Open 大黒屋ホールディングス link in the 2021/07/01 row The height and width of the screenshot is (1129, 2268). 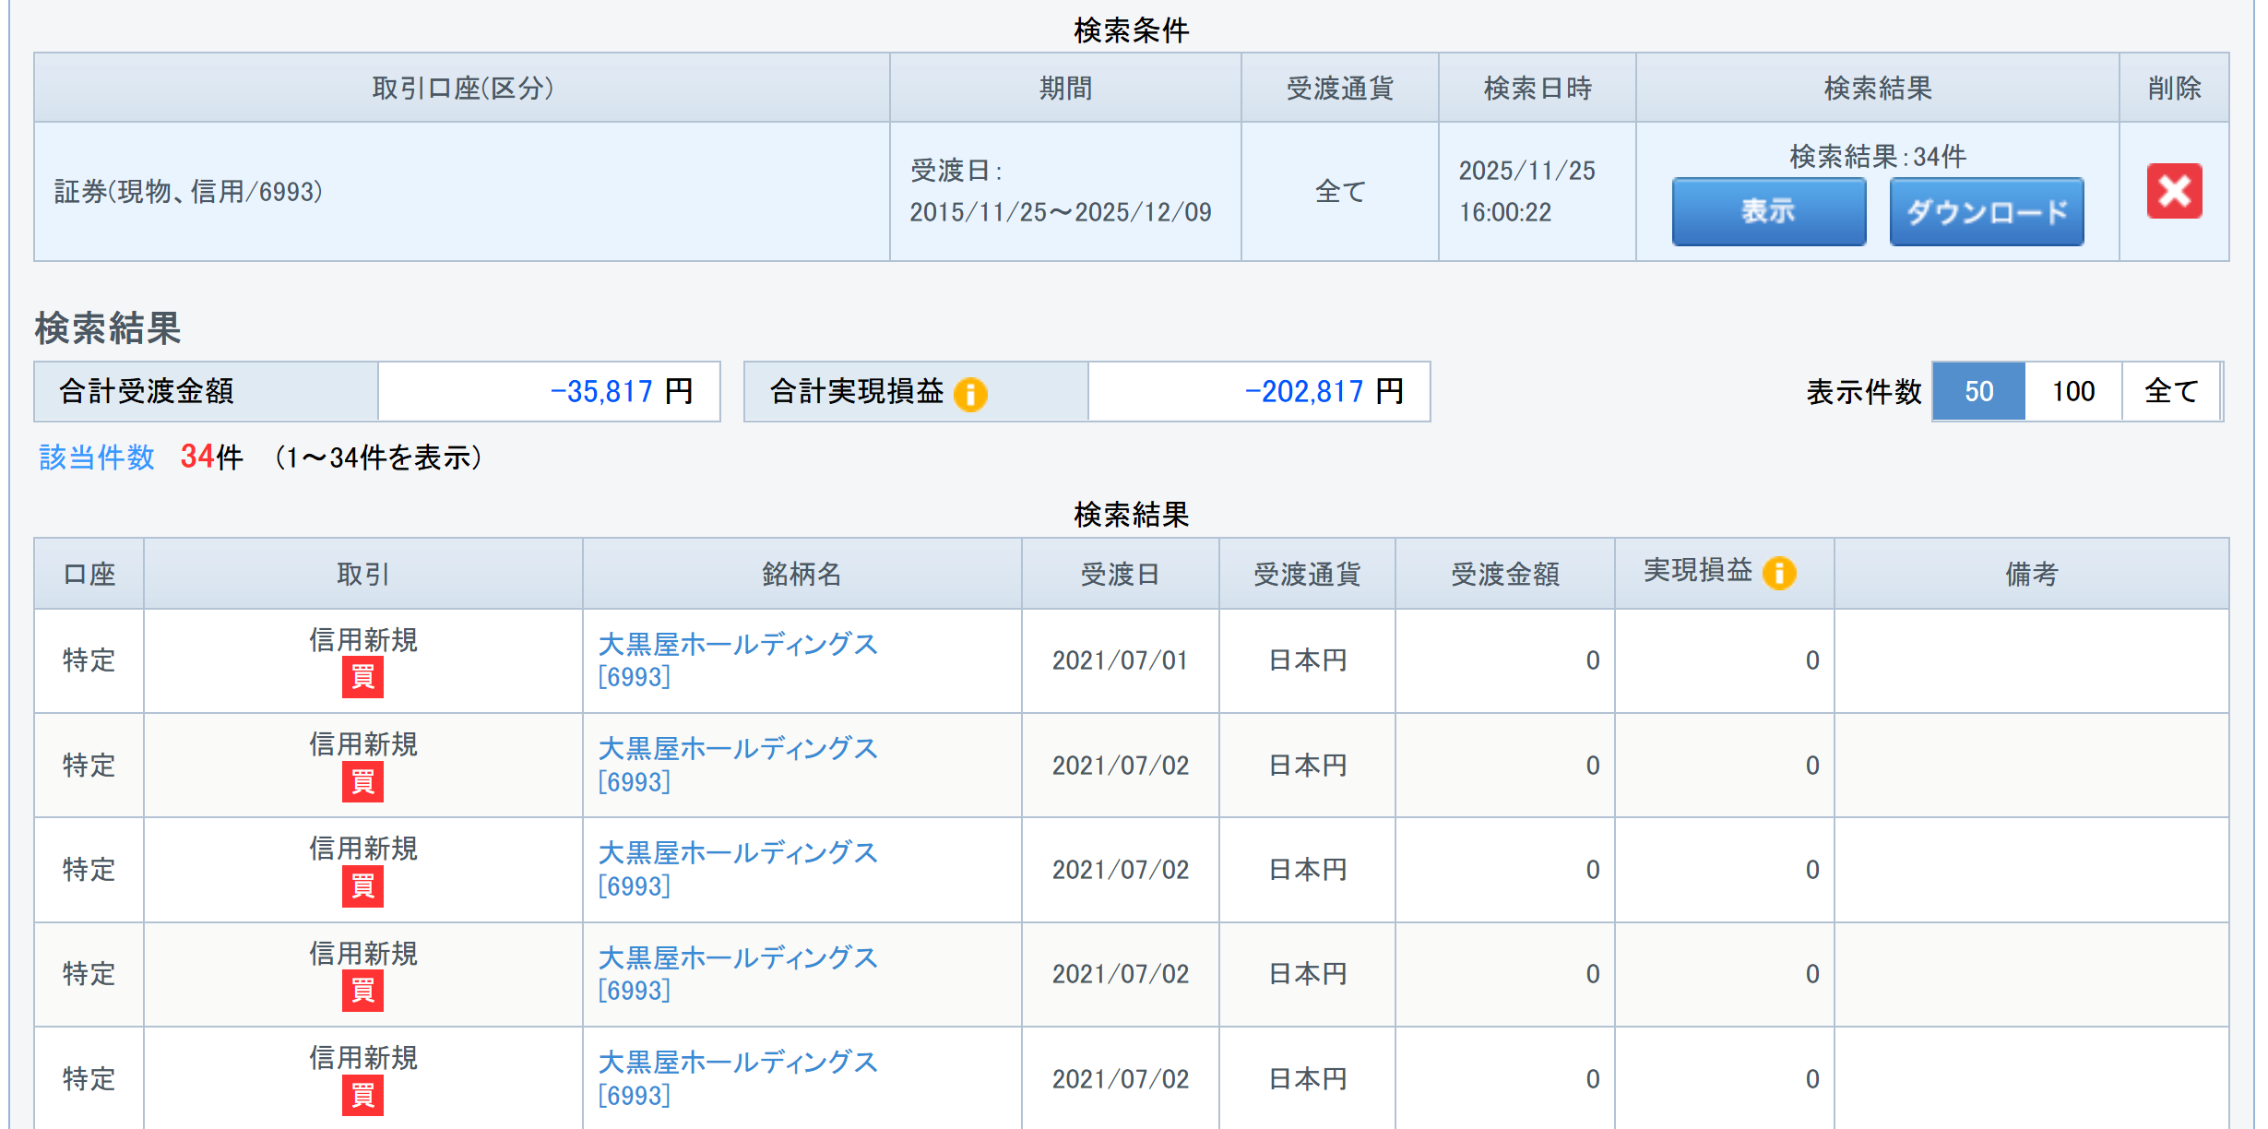point(738,643)
